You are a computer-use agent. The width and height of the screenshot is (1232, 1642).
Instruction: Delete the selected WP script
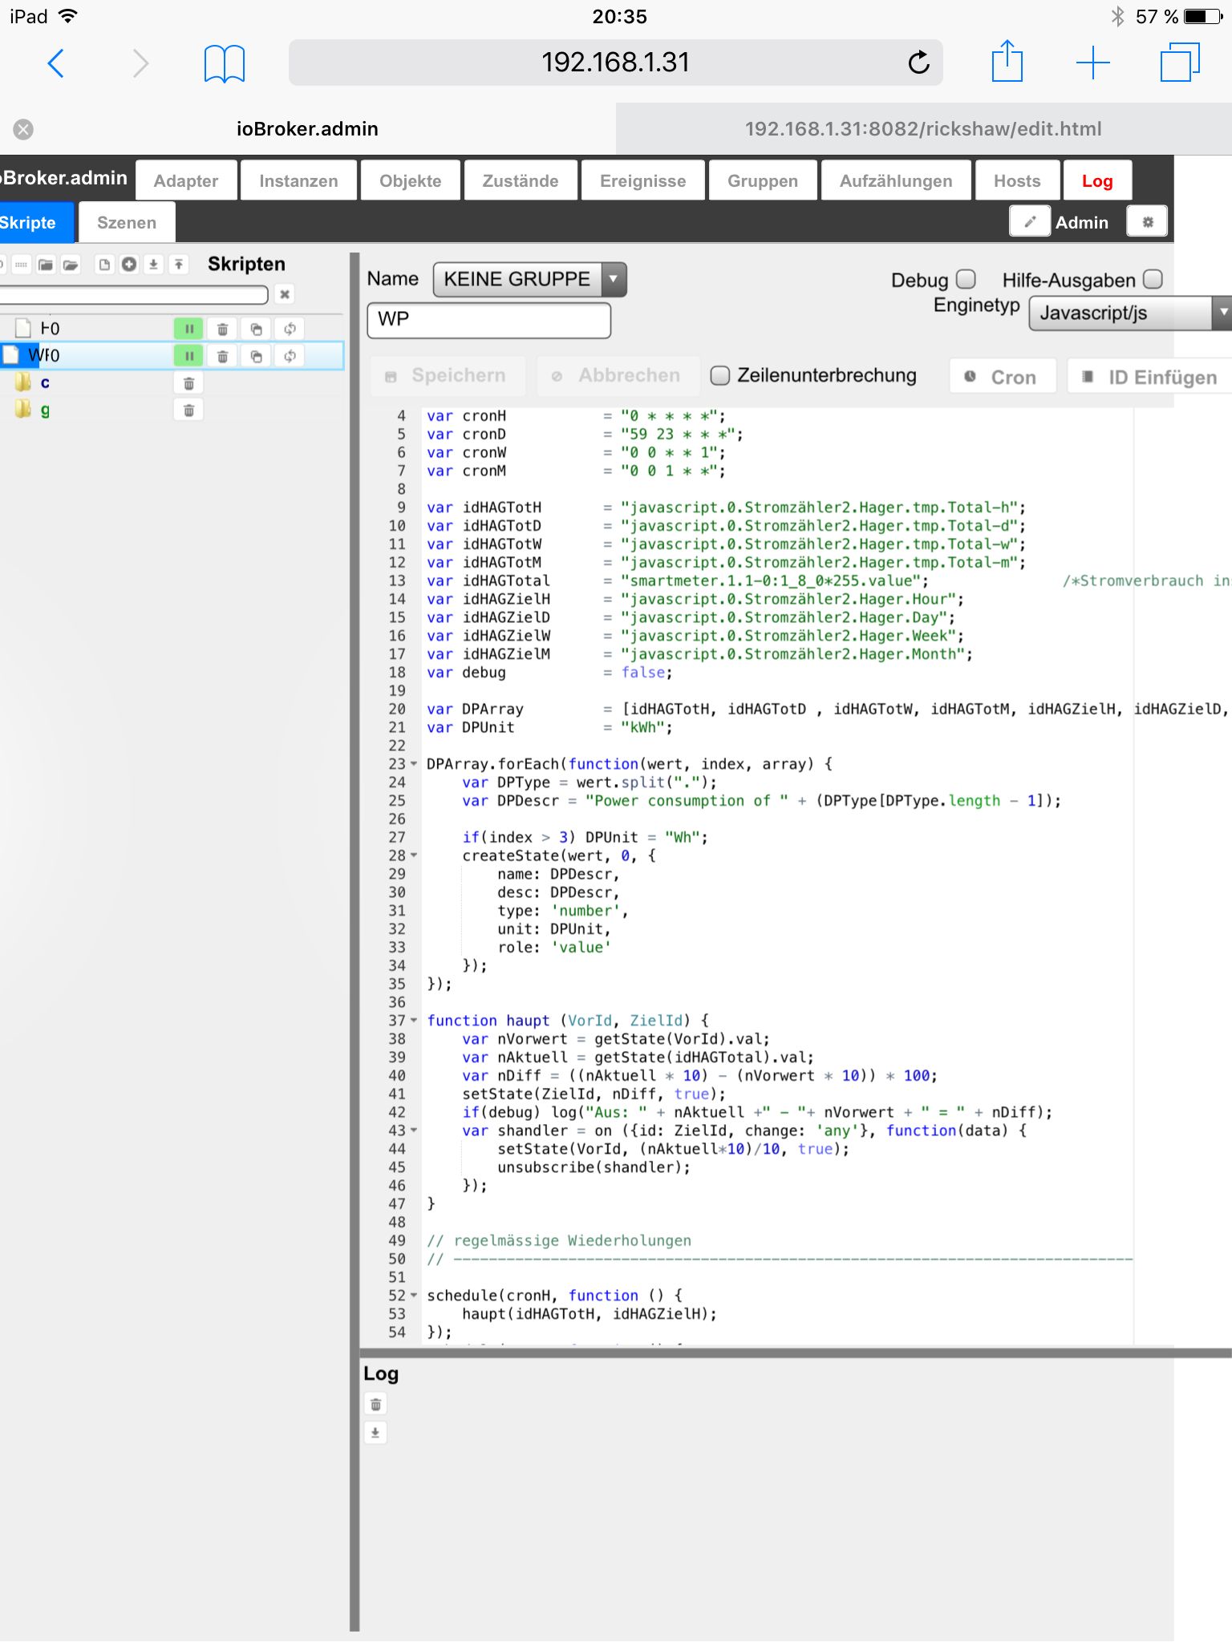pyautogui.click(x=223, y=356)
